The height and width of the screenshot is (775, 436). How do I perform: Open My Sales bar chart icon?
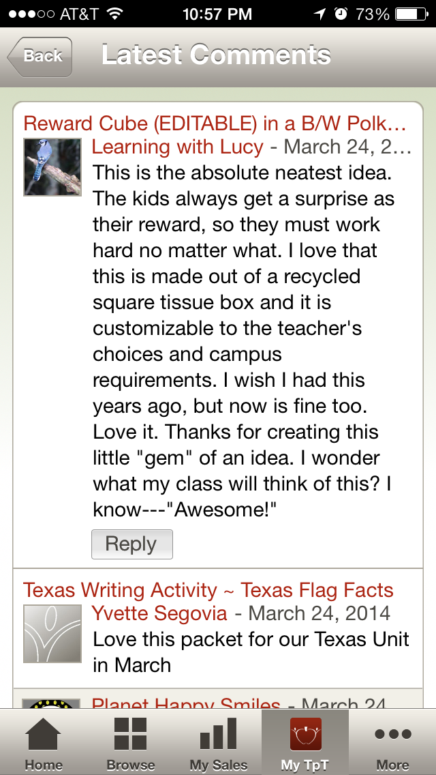tap(218, 735)
